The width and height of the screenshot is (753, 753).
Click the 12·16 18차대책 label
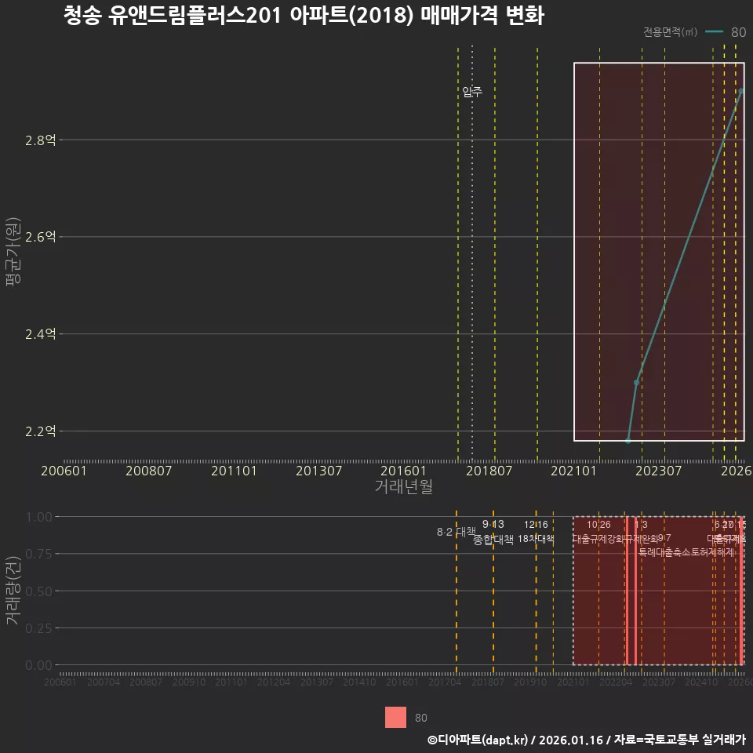(x=536, y=532)
